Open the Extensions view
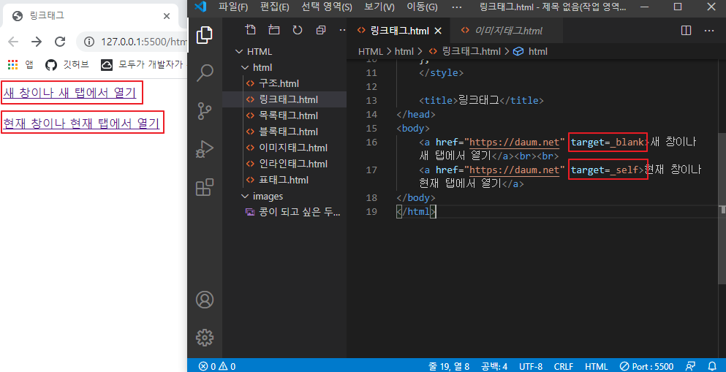726x372 pixels. [x=204, y=187]
